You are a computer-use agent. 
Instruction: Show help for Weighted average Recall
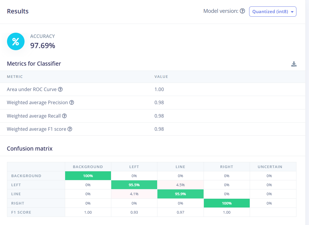[x=64, y=116]
